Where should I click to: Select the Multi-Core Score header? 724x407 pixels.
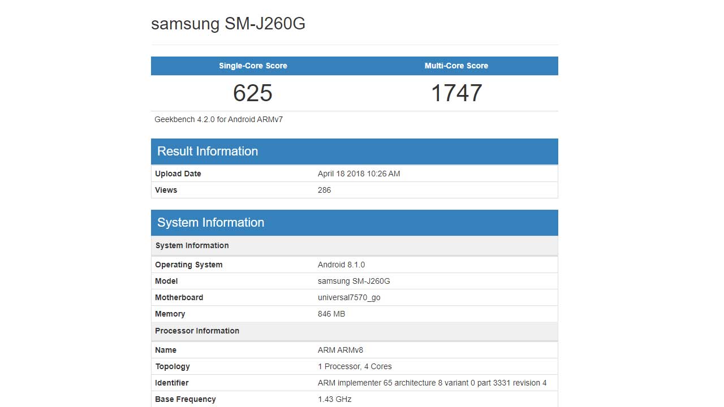click(456, 66)
